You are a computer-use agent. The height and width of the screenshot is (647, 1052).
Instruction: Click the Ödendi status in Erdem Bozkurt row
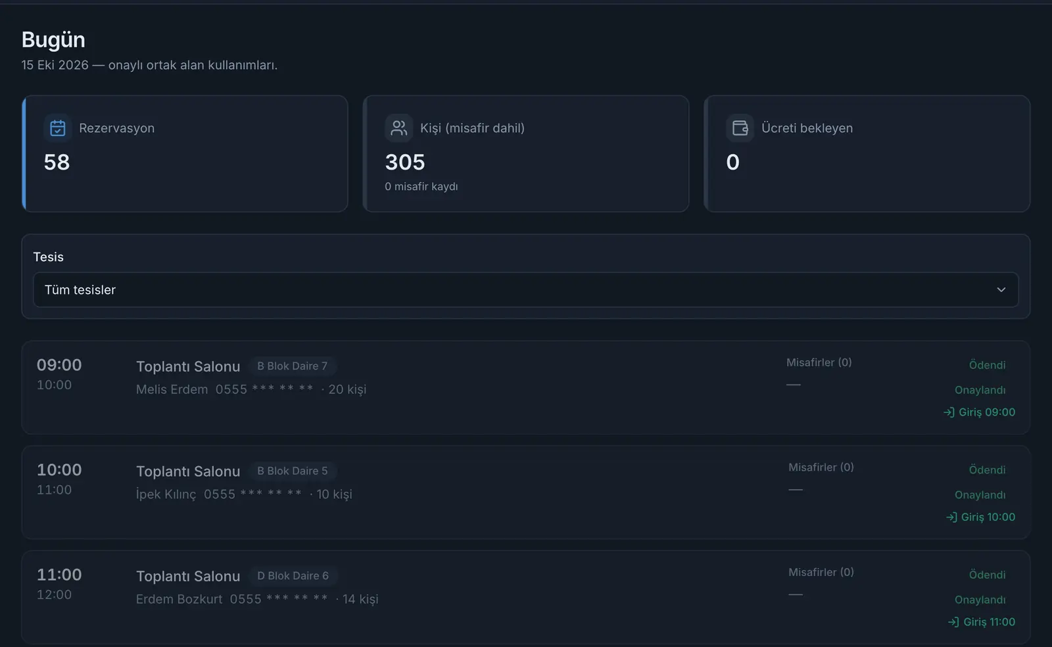[987, 575]
